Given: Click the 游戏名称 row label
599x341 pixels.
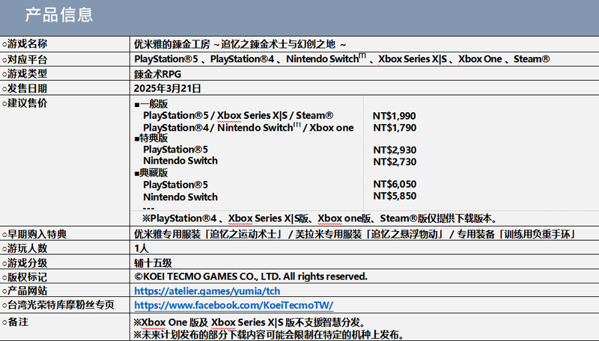Looking at the screenshot, I should [x=30, y=44].
